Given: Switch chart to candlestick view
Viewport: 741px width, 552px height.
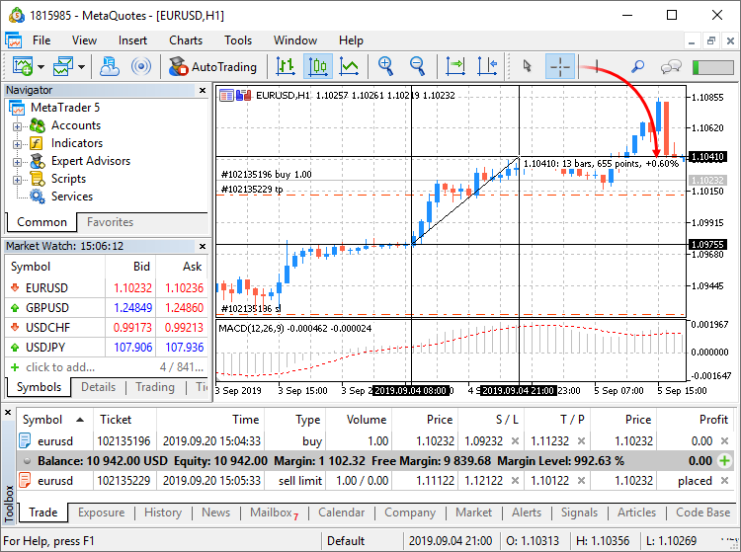Looking at the screenshot, I should (318, 66).
